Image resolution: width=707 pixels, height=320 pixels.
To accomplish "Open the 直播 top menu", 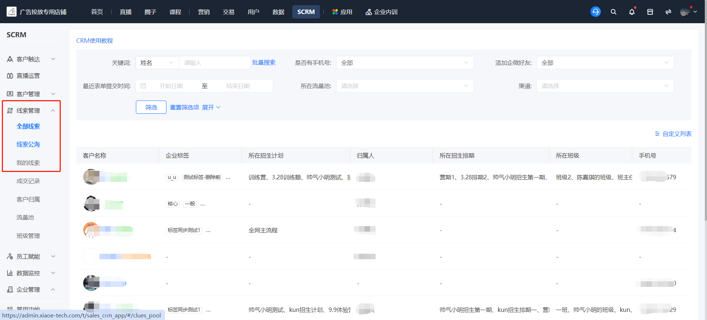I will pyautogui.click(x=126, y=12).
